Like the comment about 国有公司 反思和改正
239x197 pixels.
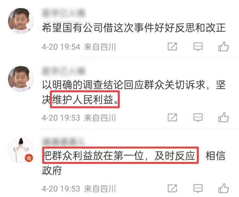pyautogui.click(x=223, y=46)
